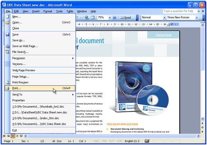Open the Tools menu
Image resolution: width=207 pixels, height=145 pixels.
coord(59,11)
